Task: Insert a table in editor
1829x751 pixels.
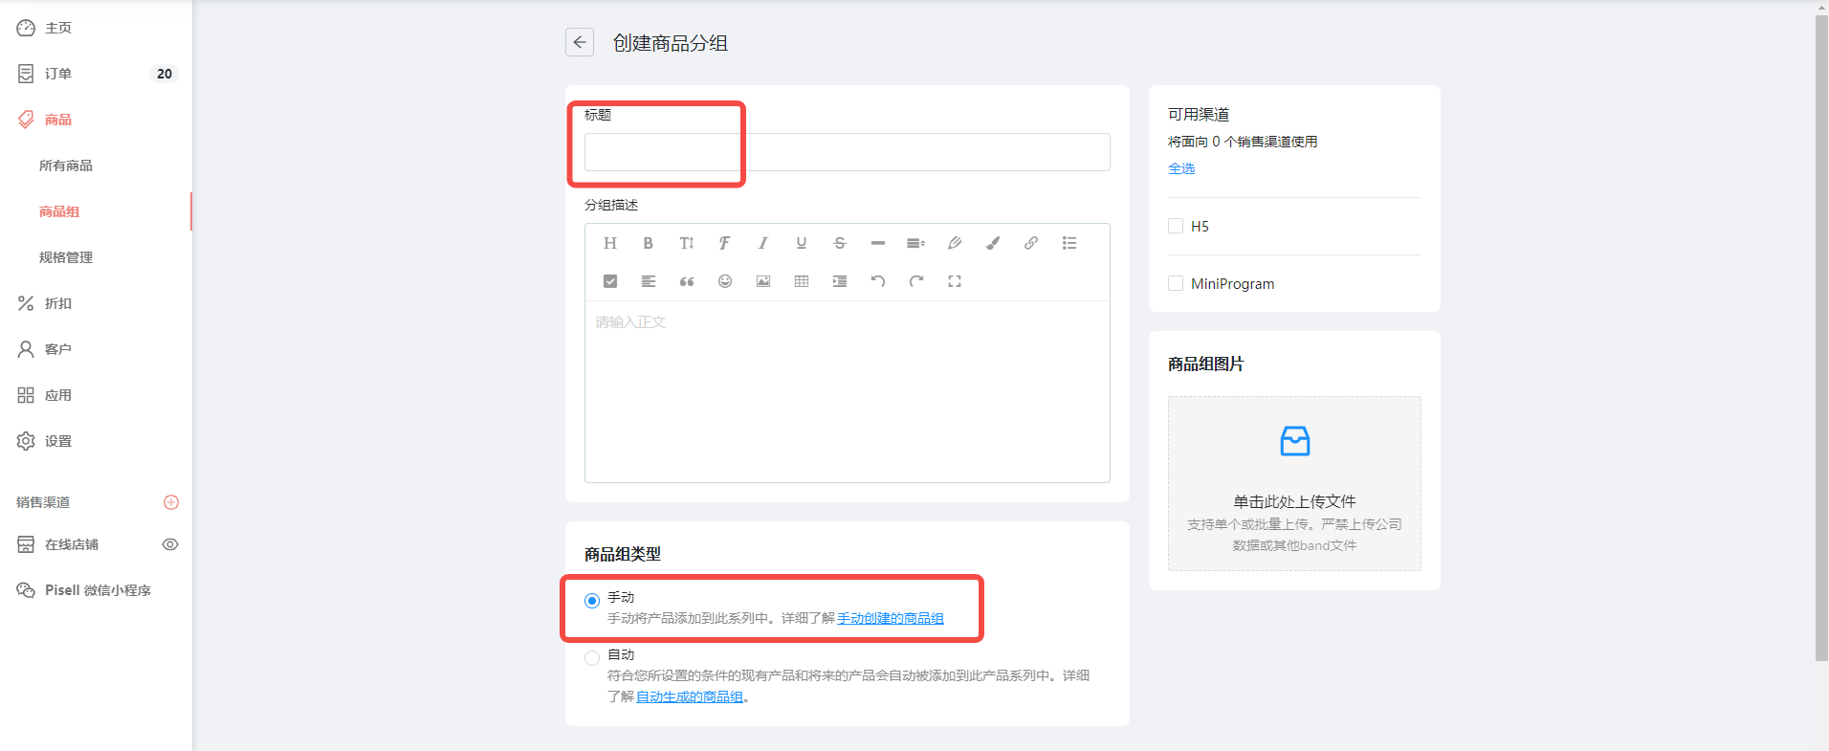Action: click(x=802, y=281)
